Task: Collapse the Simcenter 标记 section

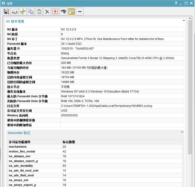Action: coord(182,132)
